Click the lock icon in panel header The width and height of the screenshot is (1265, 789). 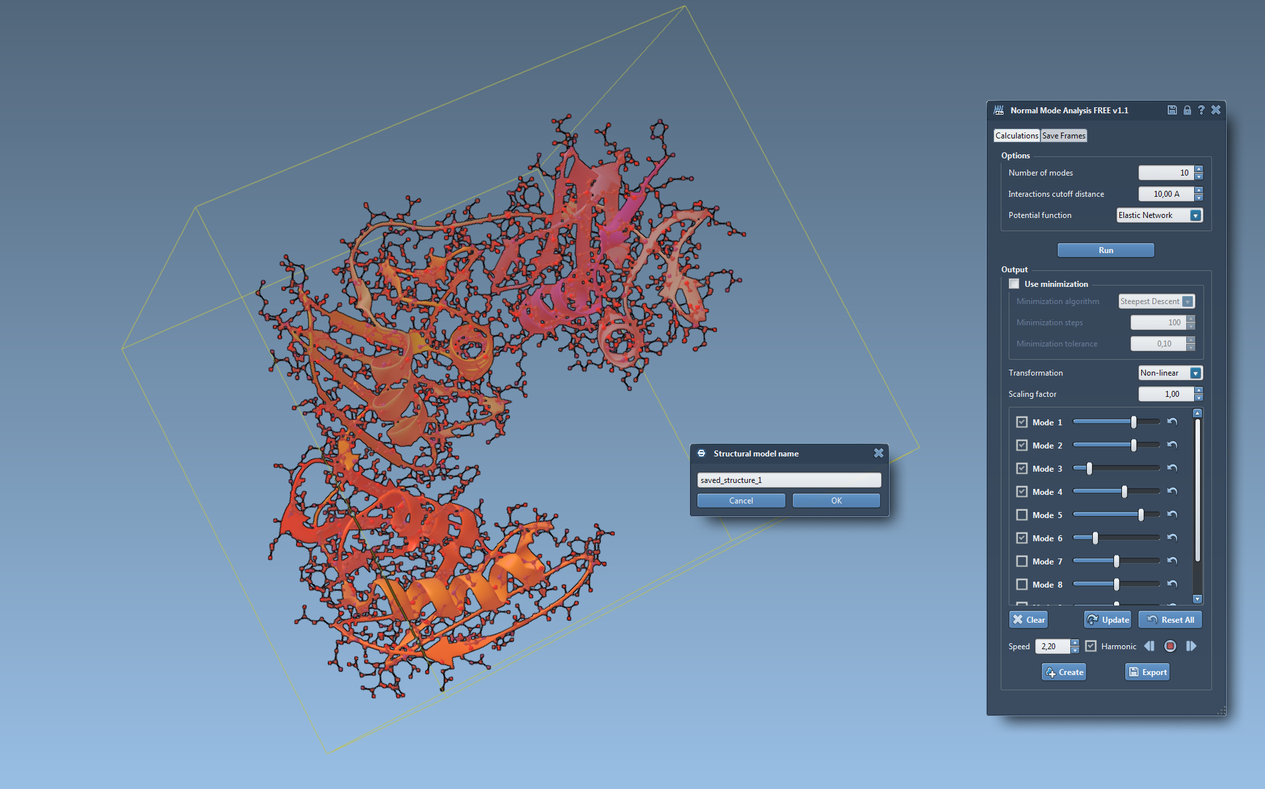1187,110
